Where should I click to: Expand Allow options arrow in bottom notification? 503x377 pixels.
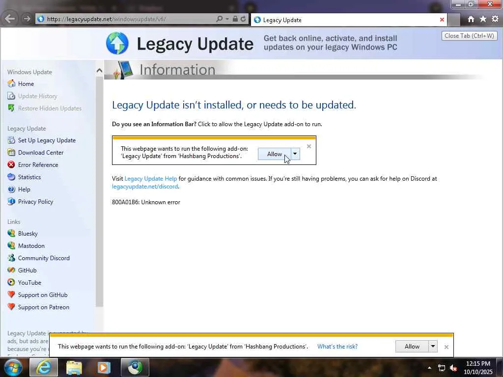[x=433, y=346]
